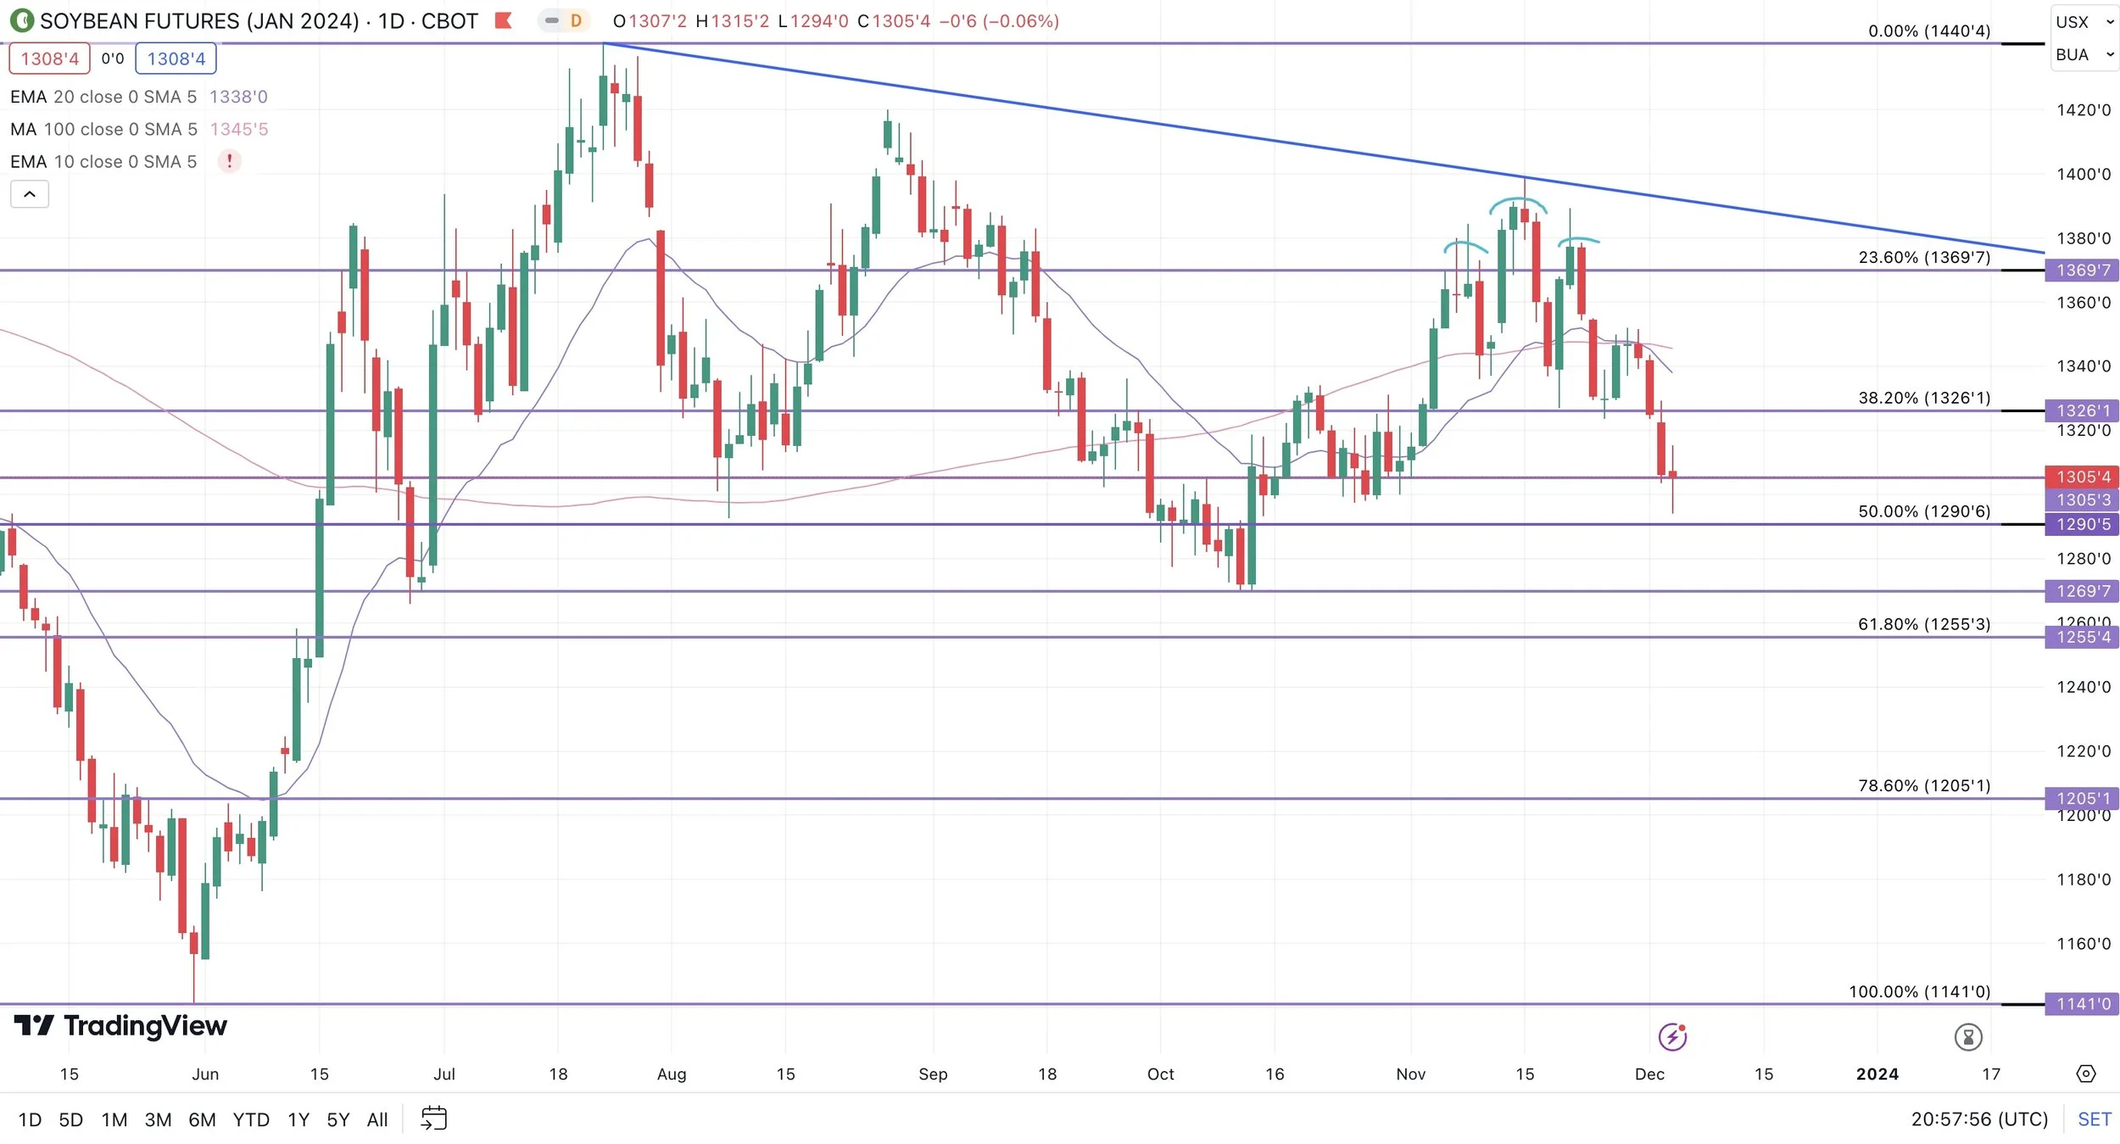The height and width of the screenshot is (1144, 2120).
Task: Toggle EMA 20 indicator legend
Action: [x=102, y=97]
